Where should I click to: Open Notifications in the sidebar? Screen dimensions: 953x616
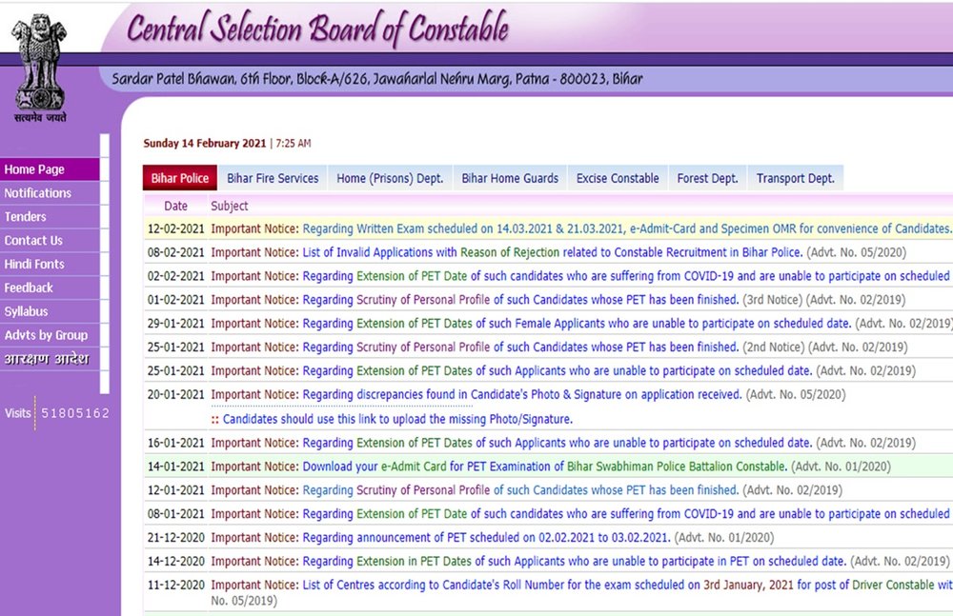pos(50,193)
